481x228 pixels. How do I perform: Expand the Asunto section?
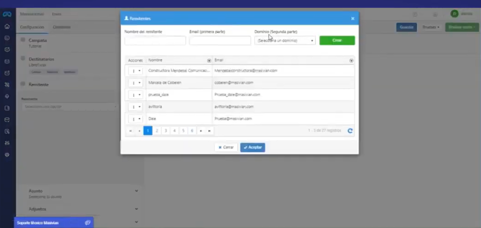click(137, 191)
